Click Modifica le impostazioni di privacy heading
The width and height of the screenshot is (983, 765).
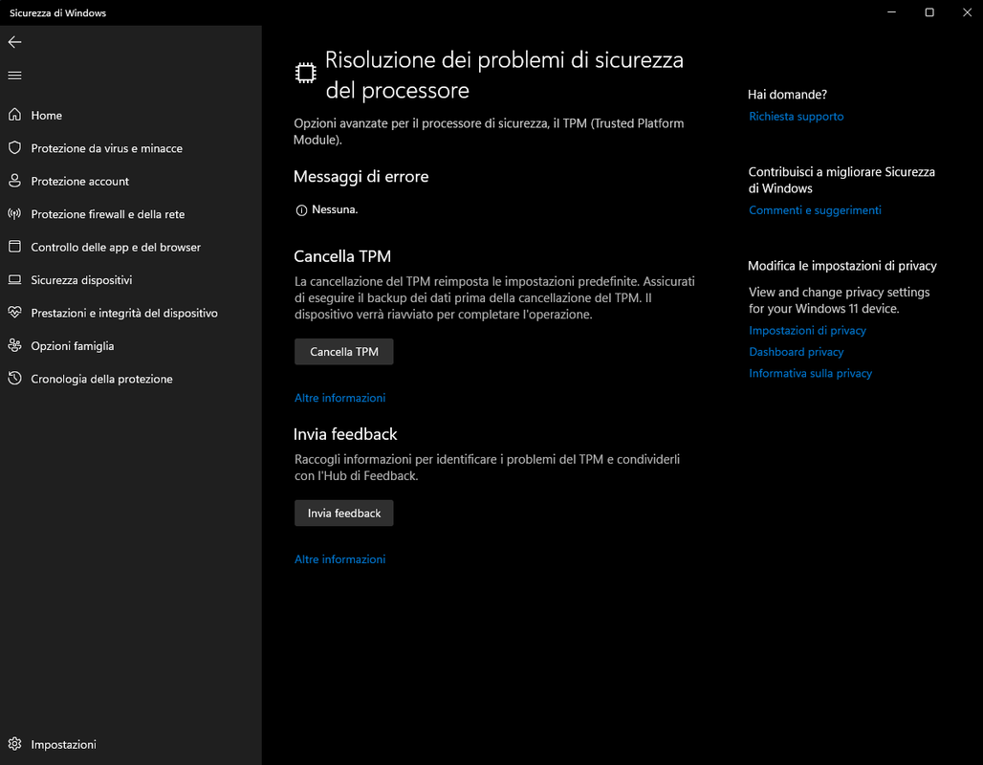(842, 266)
